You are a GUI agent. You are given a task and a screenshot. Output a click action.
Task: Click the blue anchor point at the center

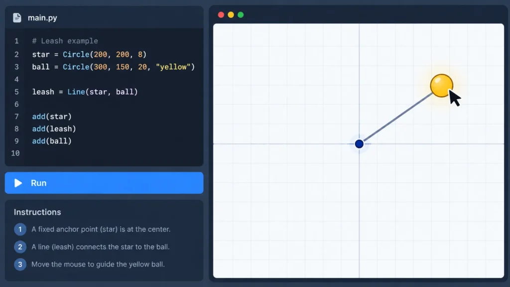pyautogui.click(x=359, y=144)
